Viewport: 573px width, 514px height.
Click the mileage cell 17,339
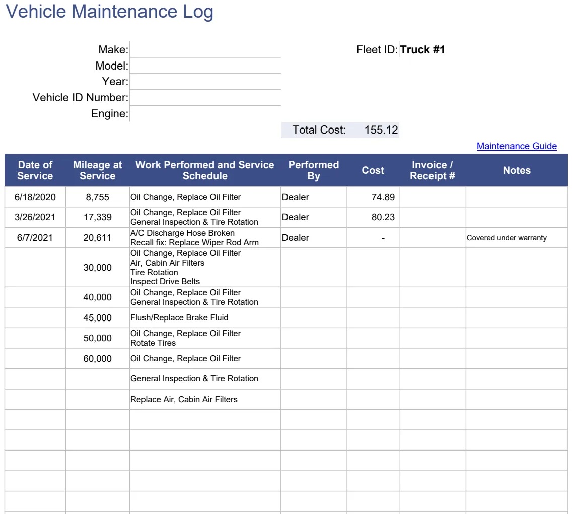click(98, 217)
